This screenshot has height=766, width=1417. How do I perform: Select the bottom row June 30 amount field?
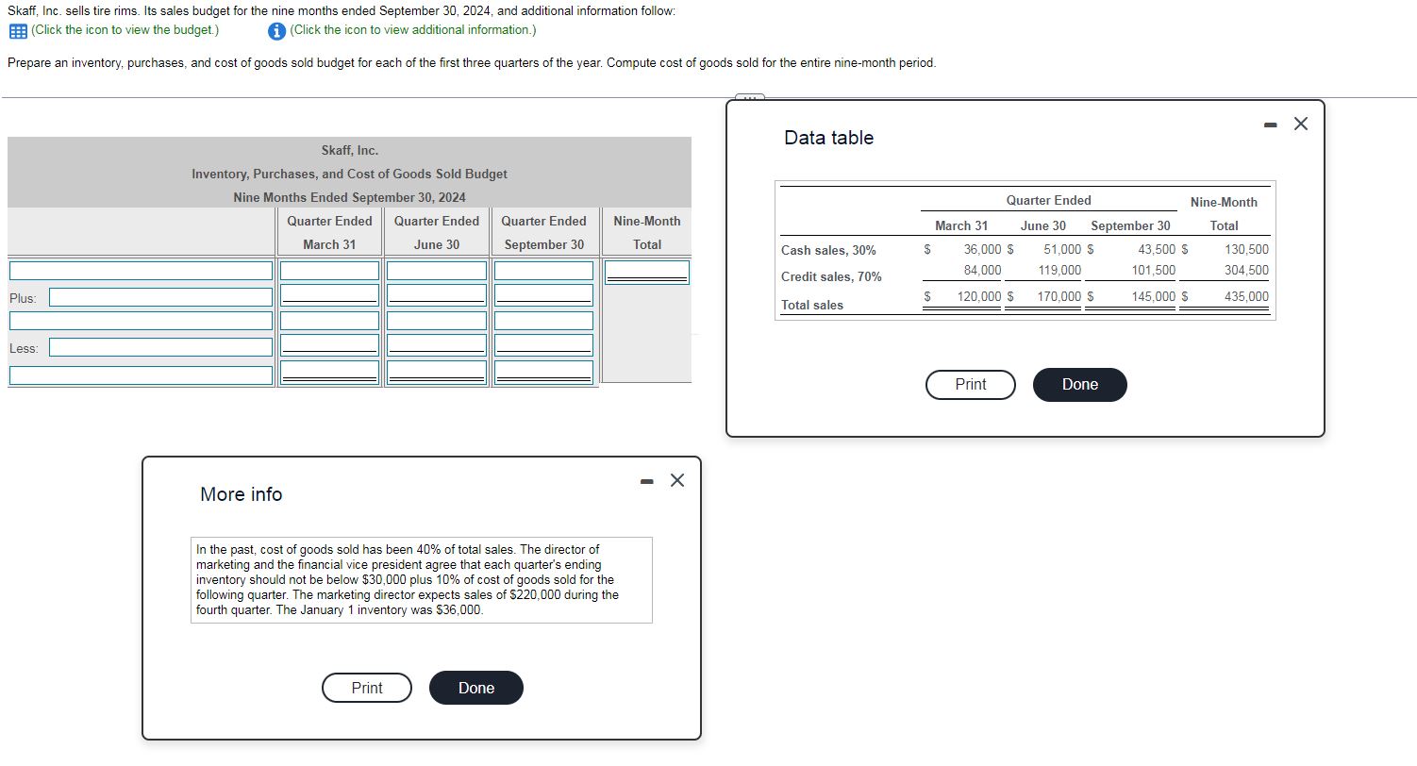[437, 372]
